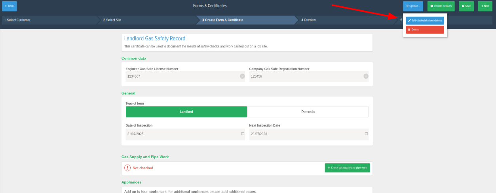Choose Edit site/installation address option
Viewport: 496px width, 193px height.
tap(425, 21)
